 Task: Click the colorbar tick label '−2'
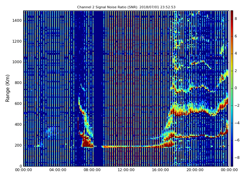click(237, 105)
